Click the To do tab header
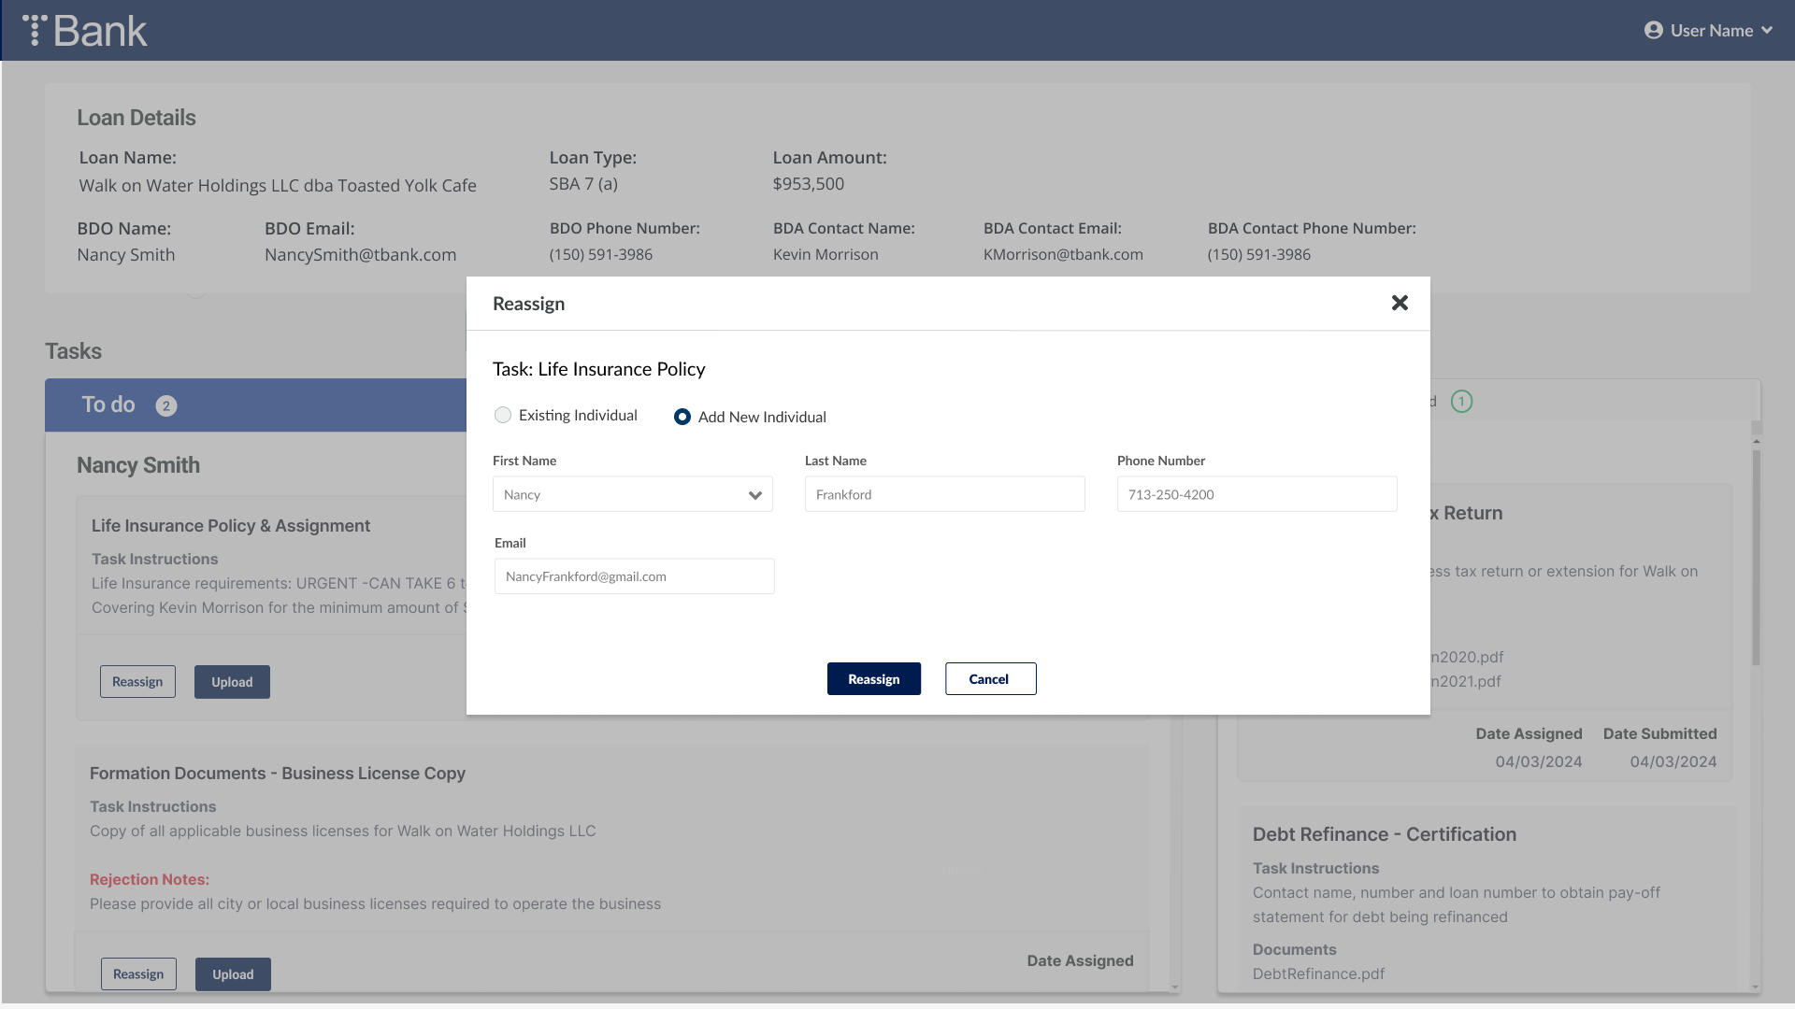The width and height of the screenshot is (1795, 1009). tap(108, 405)
